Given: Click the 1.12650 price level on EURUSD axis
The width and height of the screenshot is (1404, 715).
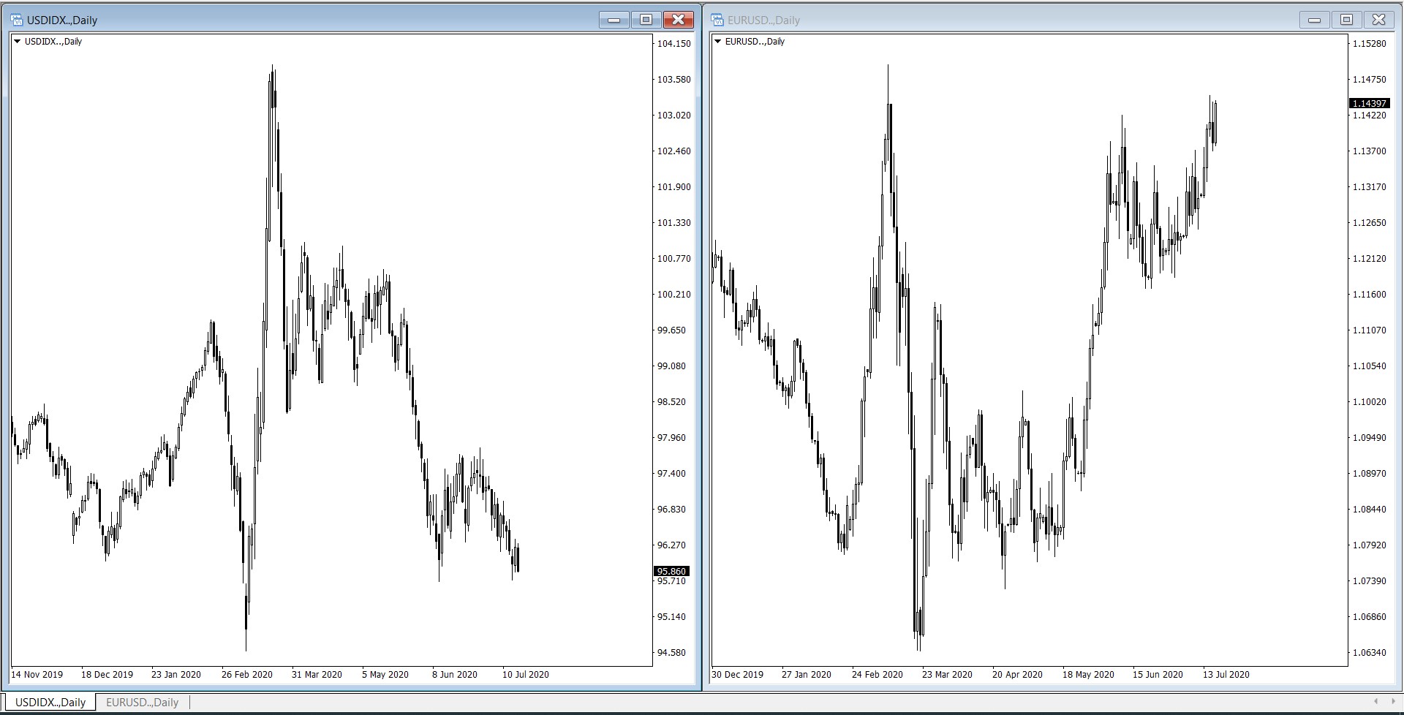Looking at the screenshot, I should click(1369, 223).
